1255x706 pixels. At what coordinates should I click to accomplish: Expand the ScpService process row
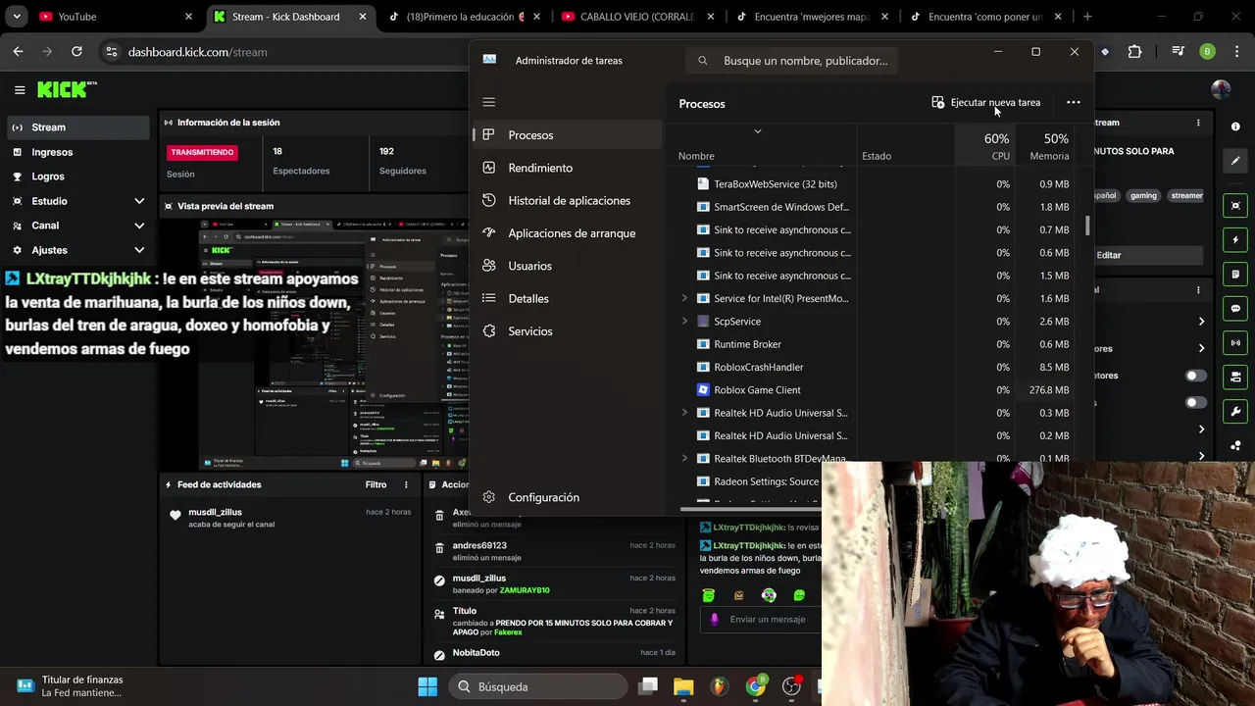click(684, 322)
